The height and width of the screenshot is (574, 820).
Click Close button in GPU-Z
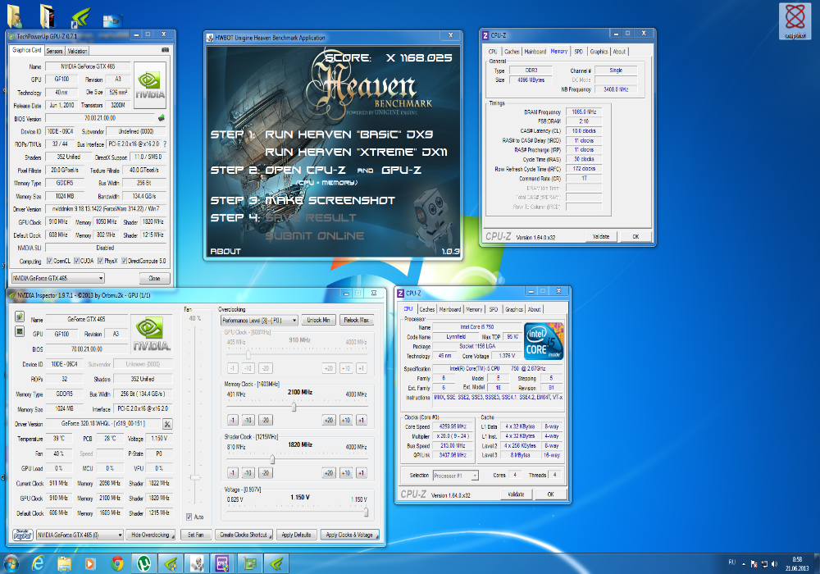tap(154, 278)
